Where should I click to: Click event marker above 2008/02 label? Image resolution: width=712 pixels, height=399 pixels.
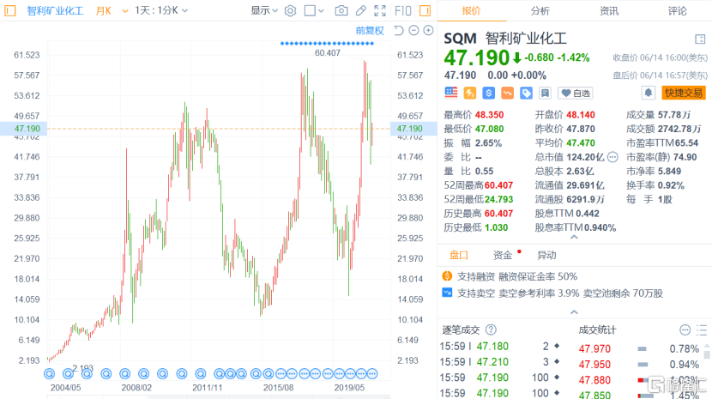coord(143,373)
